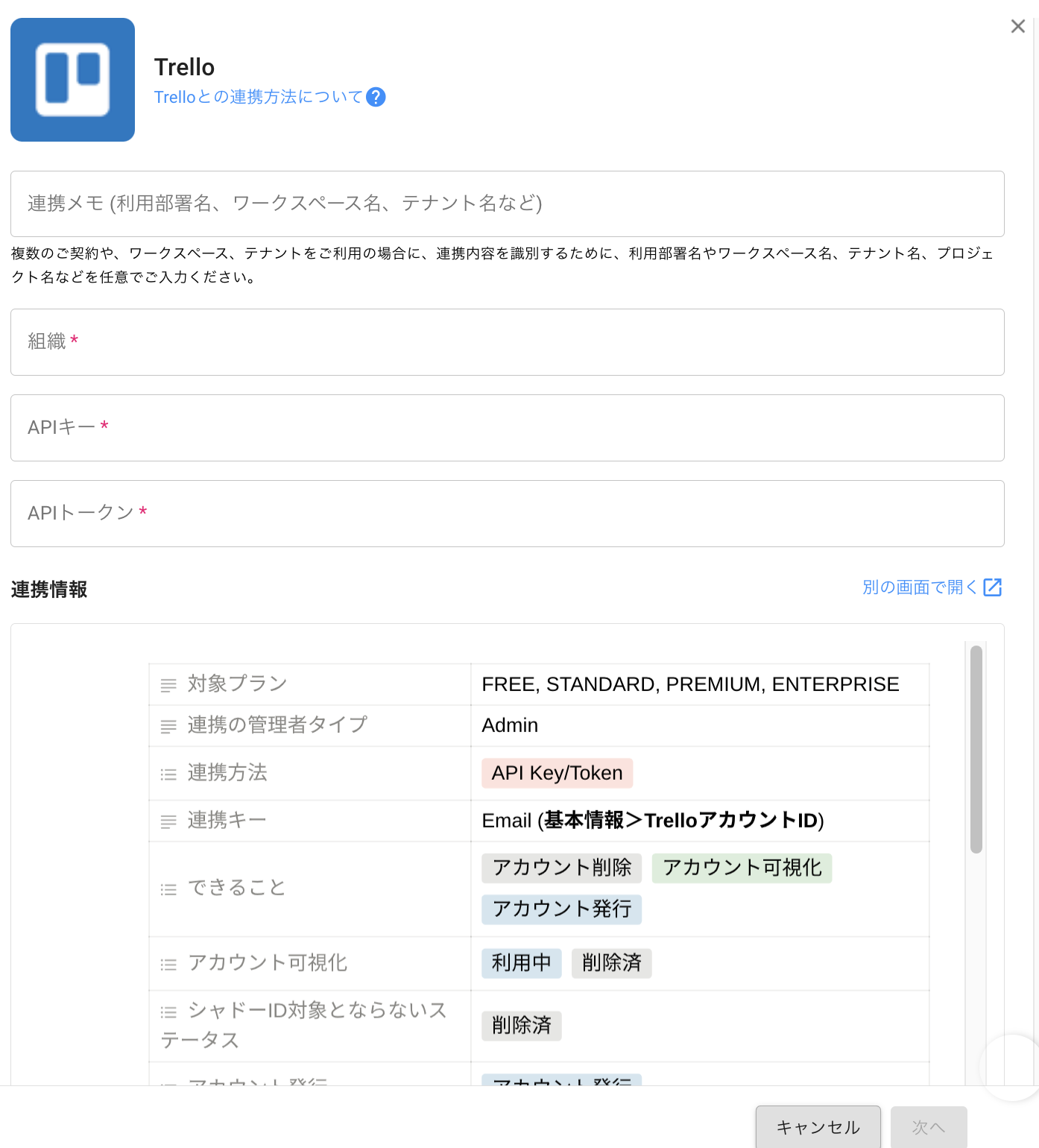
Task: Click the Trello logo icon
Action: click(x=72, y=80)
